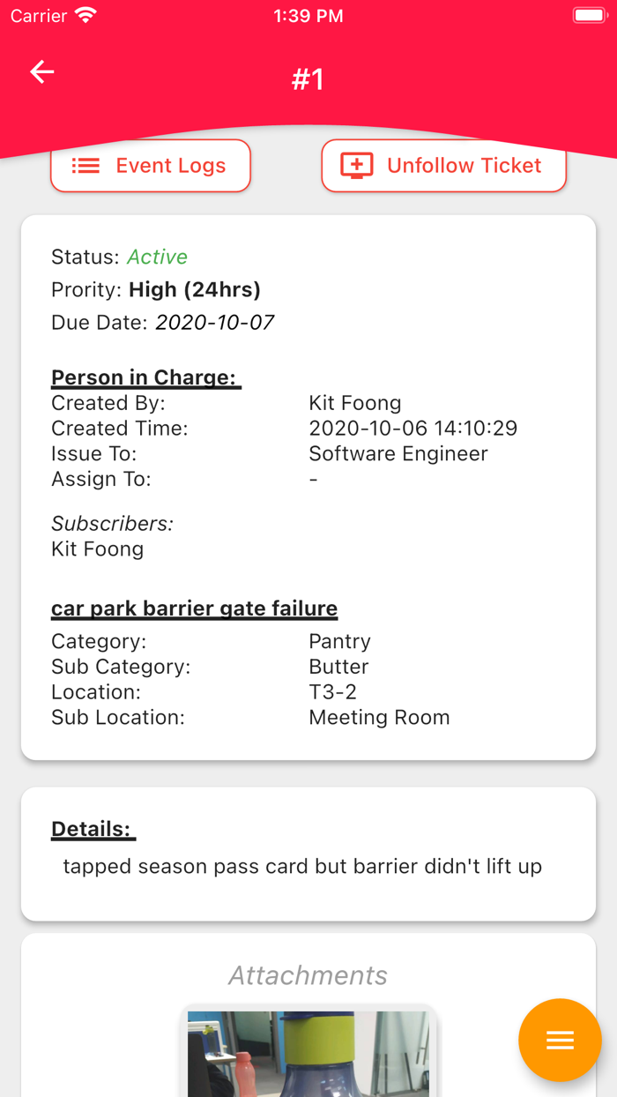Open the Sub Location selector showing Meeting Room
The width and height of the screenshot is (617, 1097).
(x=379, y=718)
